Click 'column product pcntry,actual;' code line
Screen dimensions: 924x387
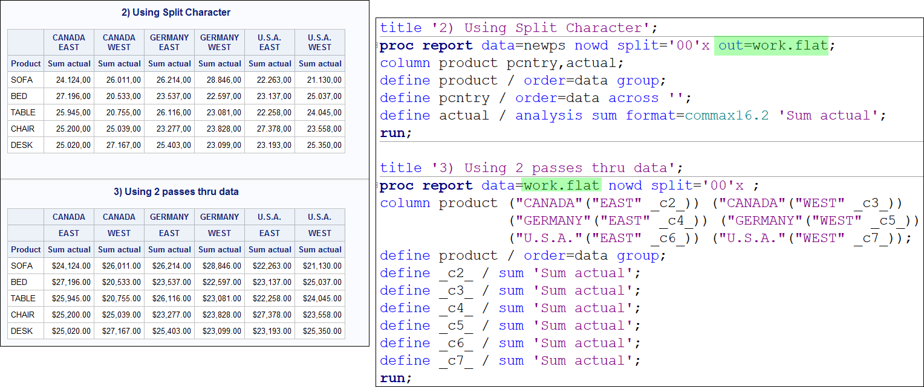(x=501, y=63)
